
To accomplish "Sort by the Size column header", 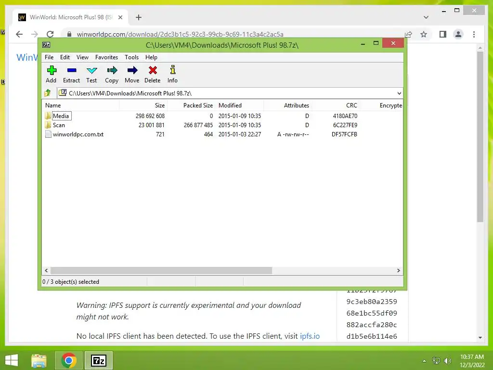I will pyautogui.click(x=143, y=106).
